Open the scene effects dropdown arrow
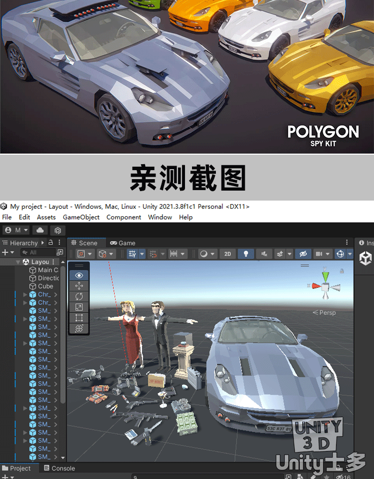 289,254
